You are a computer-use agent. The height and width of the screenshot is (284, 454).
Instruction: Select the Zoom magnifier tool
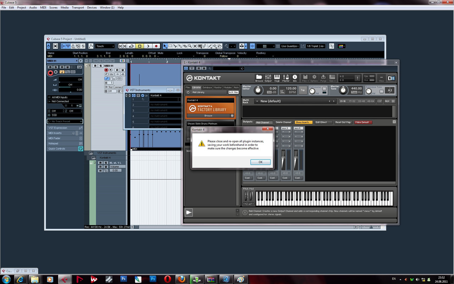190,46
